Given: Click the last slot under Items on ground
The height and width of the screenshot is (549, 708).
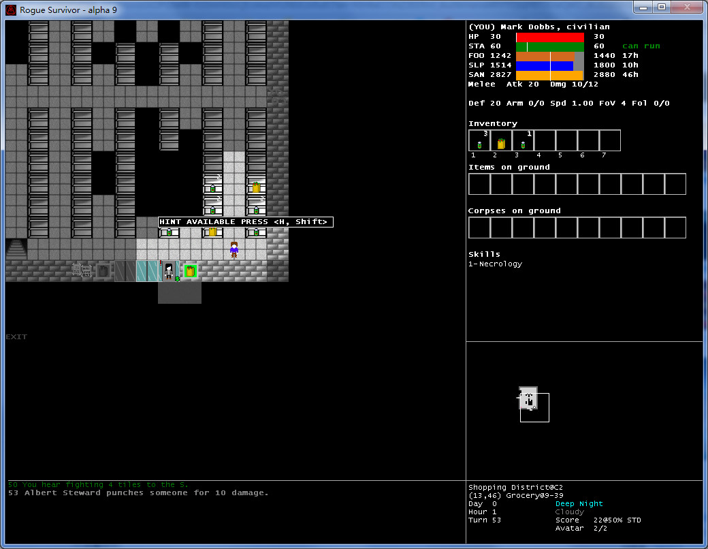Looking at the screenshot, I should tap(675, 184).
